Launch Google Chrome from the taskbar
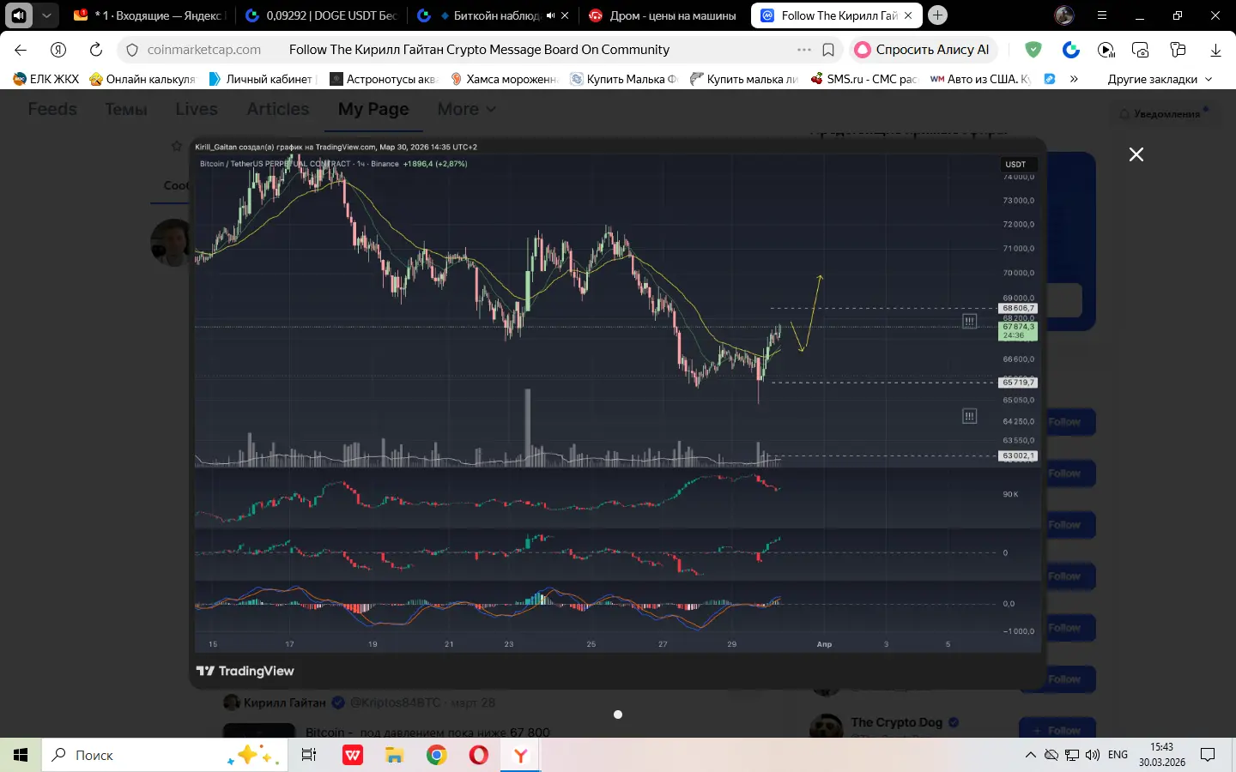1236x772 pixels. [x=437, y=755]
